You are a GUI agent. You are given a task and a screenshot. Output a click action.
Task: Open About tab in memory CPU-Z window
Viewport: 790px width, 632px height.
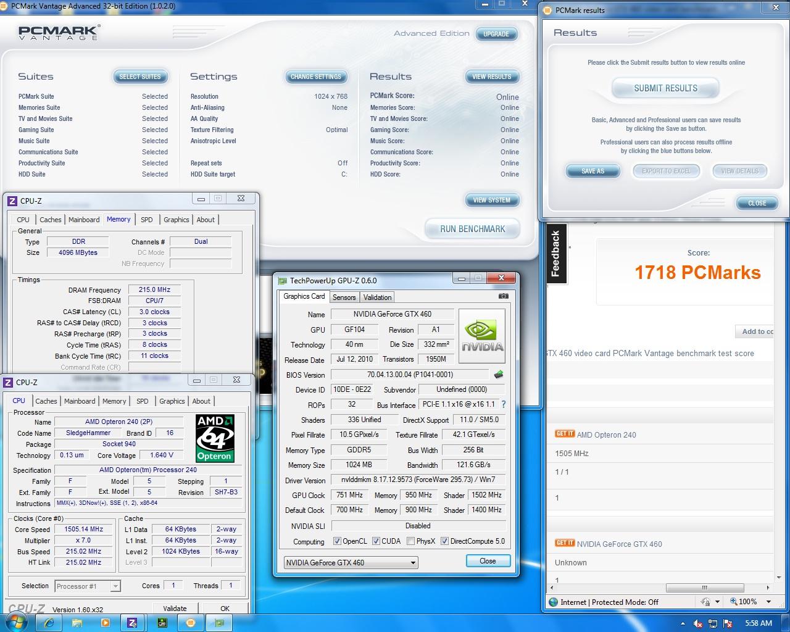[x=206, y=220]
